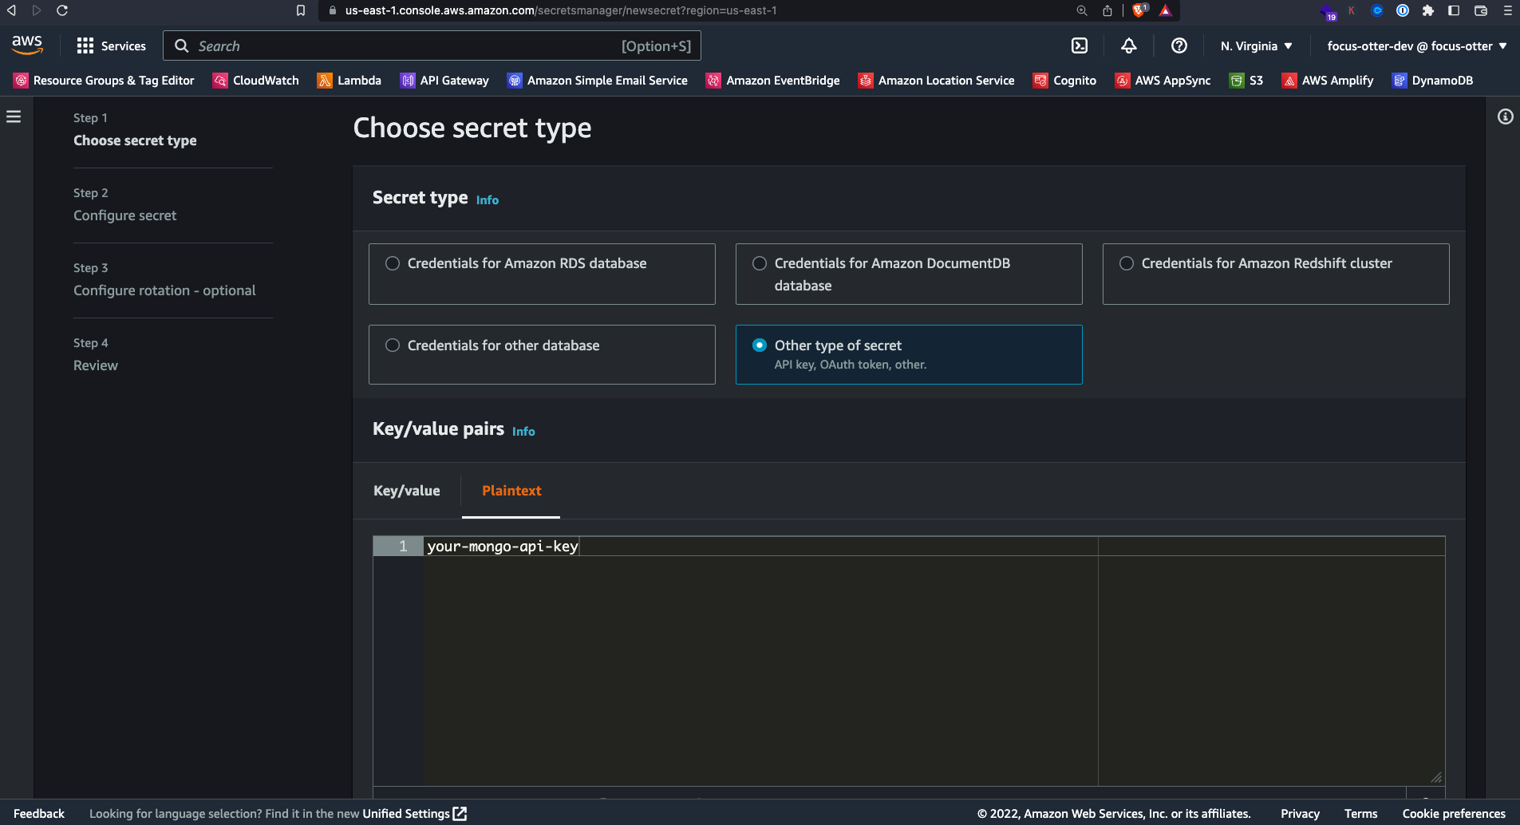Open the Services grid menu
Viewport: 1520px width, 825px height.
112,46
